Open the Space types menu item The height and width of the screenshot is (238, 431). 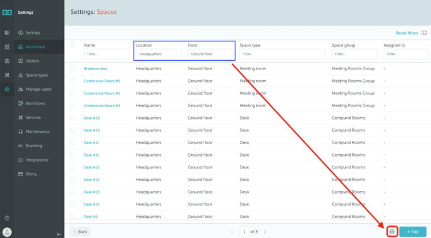(x=39, y=75)
